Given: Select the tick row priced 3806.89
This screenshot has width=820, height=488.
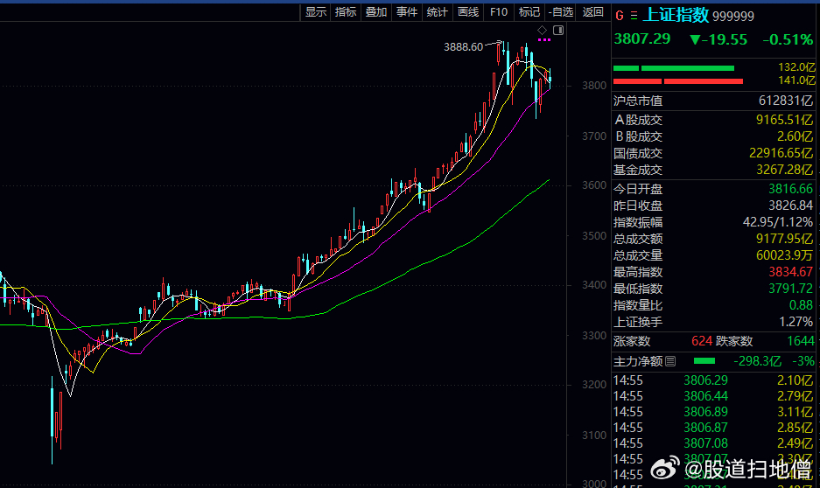Looking at the screenshot, I should 713,412.
